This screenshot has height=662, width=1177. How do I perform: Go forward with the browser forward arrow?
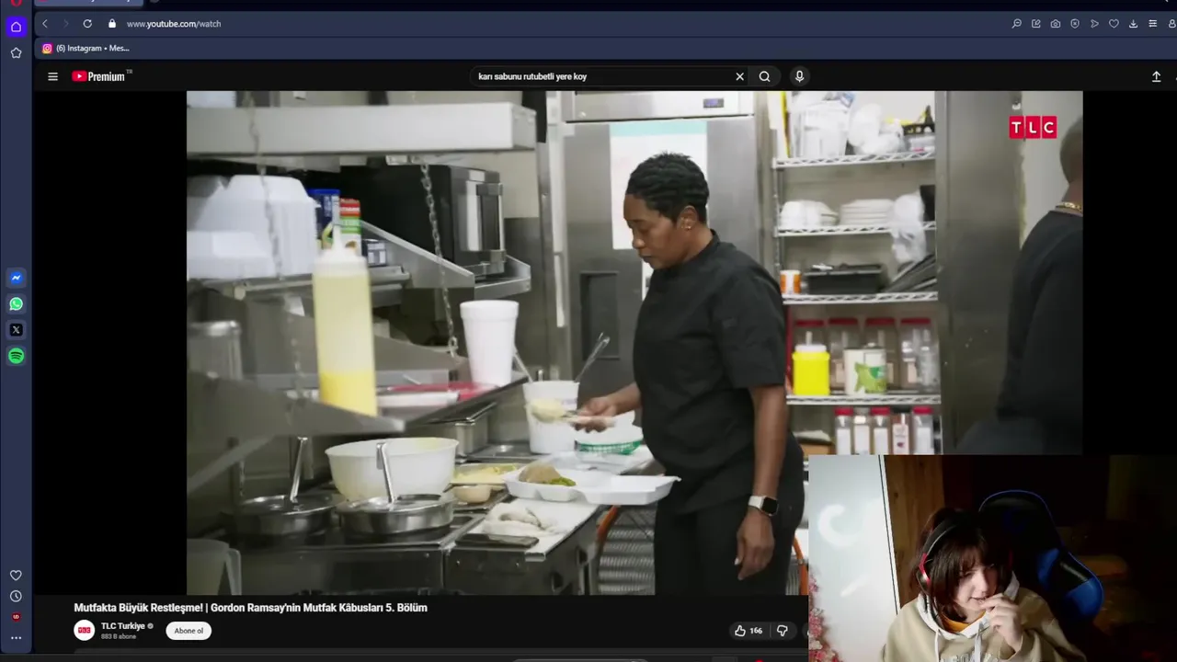coord(65,24)
